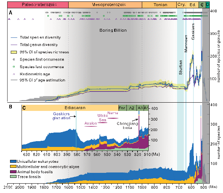This screenshot has height=193, width=223.
Task: Click the Total genus diversity legend line
Action: pyautogui.click(x=14, y=45)
